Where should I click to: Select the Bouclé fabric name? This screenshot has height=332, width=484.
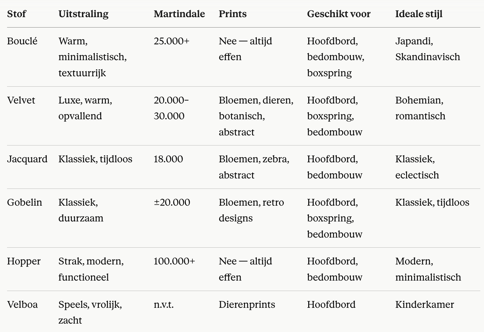[22, 41]
